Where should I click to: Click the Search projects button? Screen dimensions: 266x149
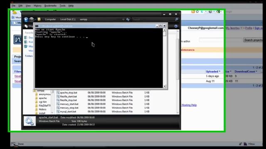[253, 40]
